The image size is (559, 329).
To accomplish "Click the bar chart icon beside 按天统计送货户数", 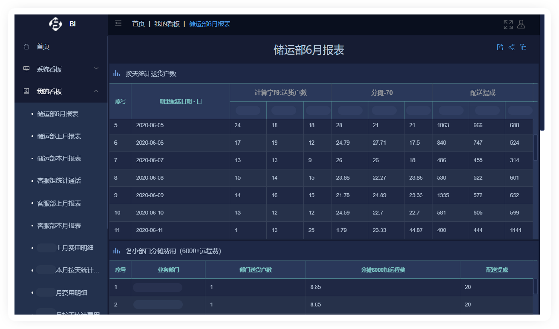I will (x=116, y=74).
